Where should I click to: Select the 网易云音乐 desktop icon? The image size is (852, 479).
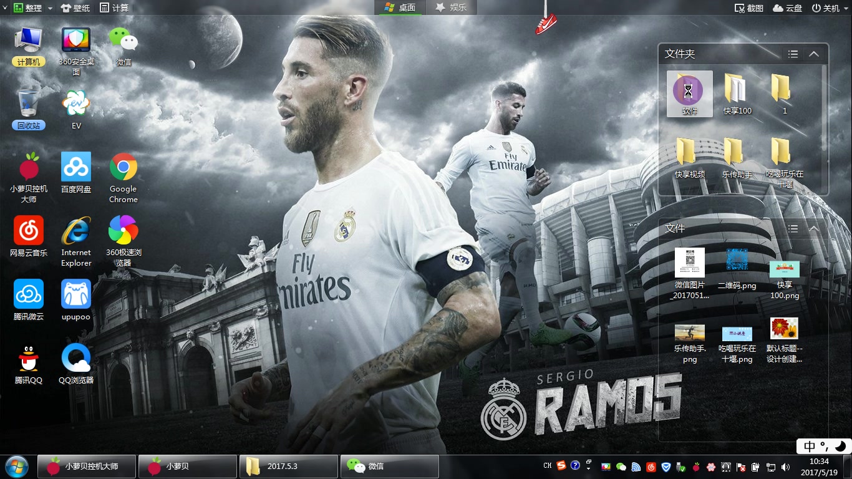pos(29,236)
